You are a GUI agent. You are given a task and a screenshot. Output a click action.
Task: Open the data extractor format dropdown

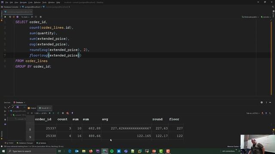253,113
